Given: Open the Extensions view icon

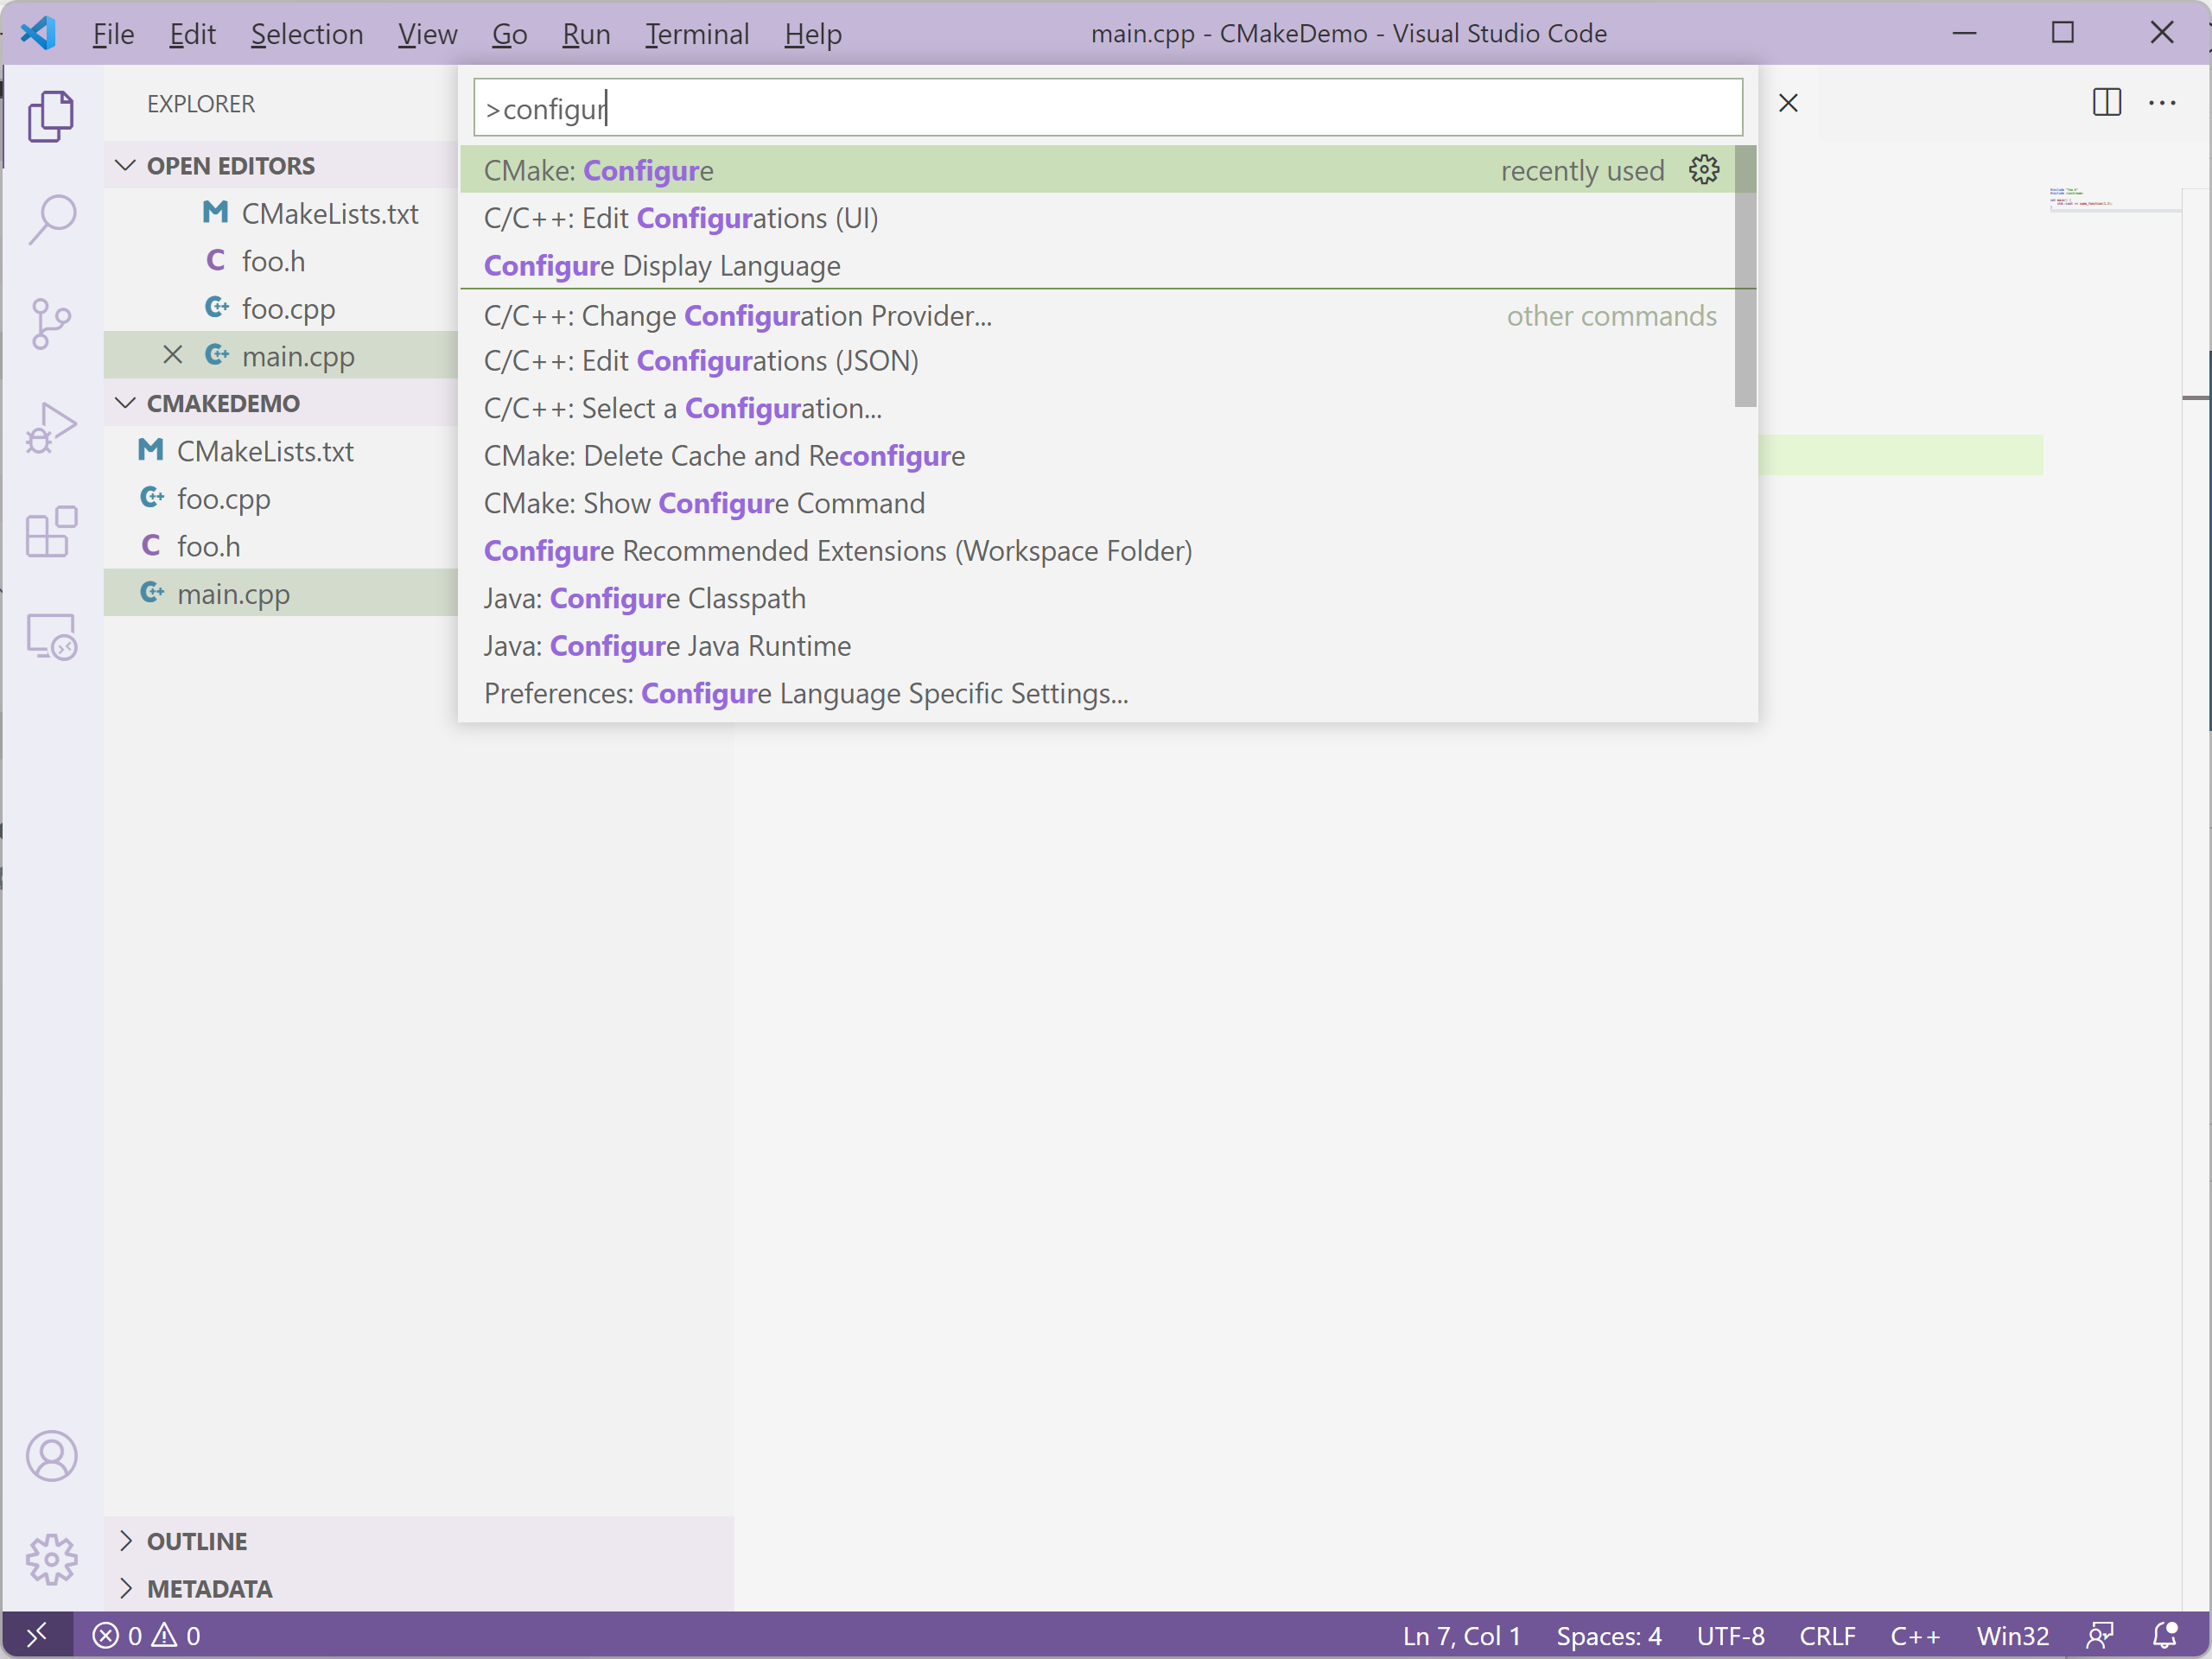Looking at the screenshot, I should pos(51,532).
